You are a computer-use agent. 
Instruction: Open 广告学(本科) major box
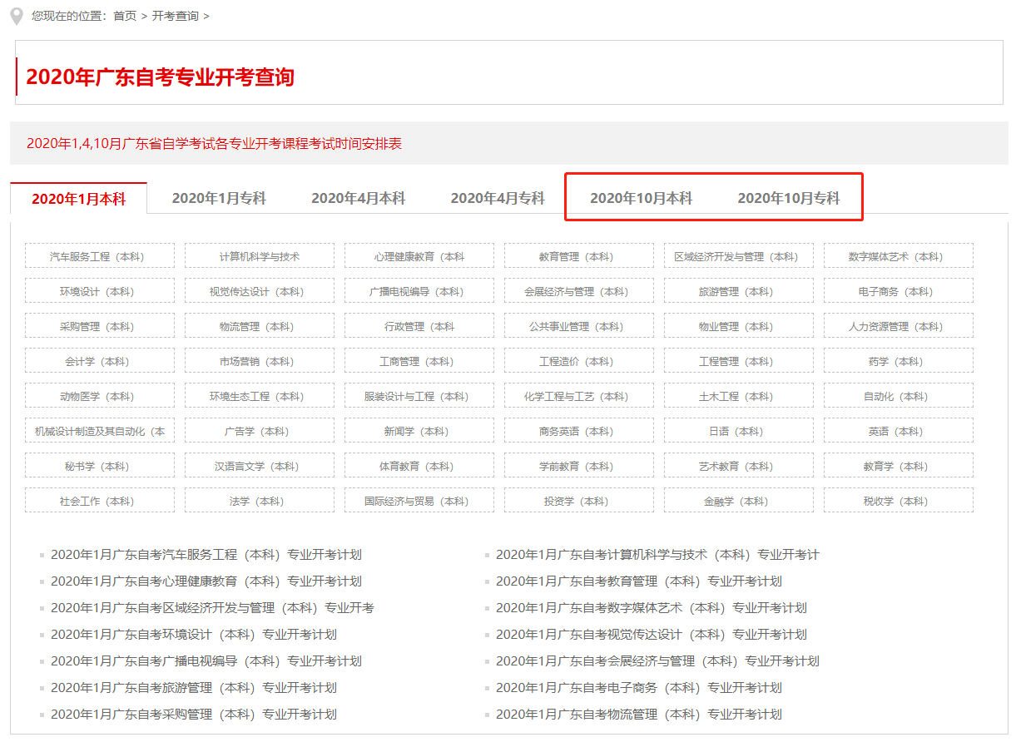click(260, 431)
